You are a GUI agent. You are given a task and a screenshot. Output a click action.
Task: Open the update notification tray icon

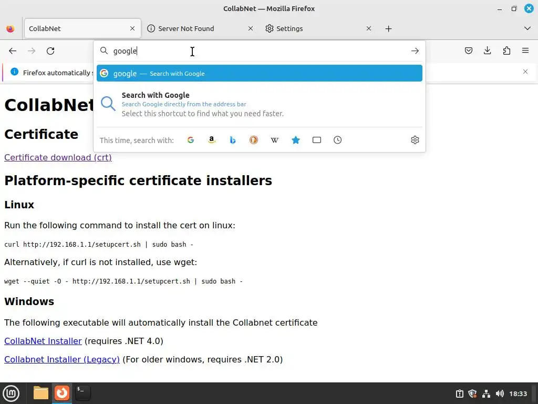459,393
